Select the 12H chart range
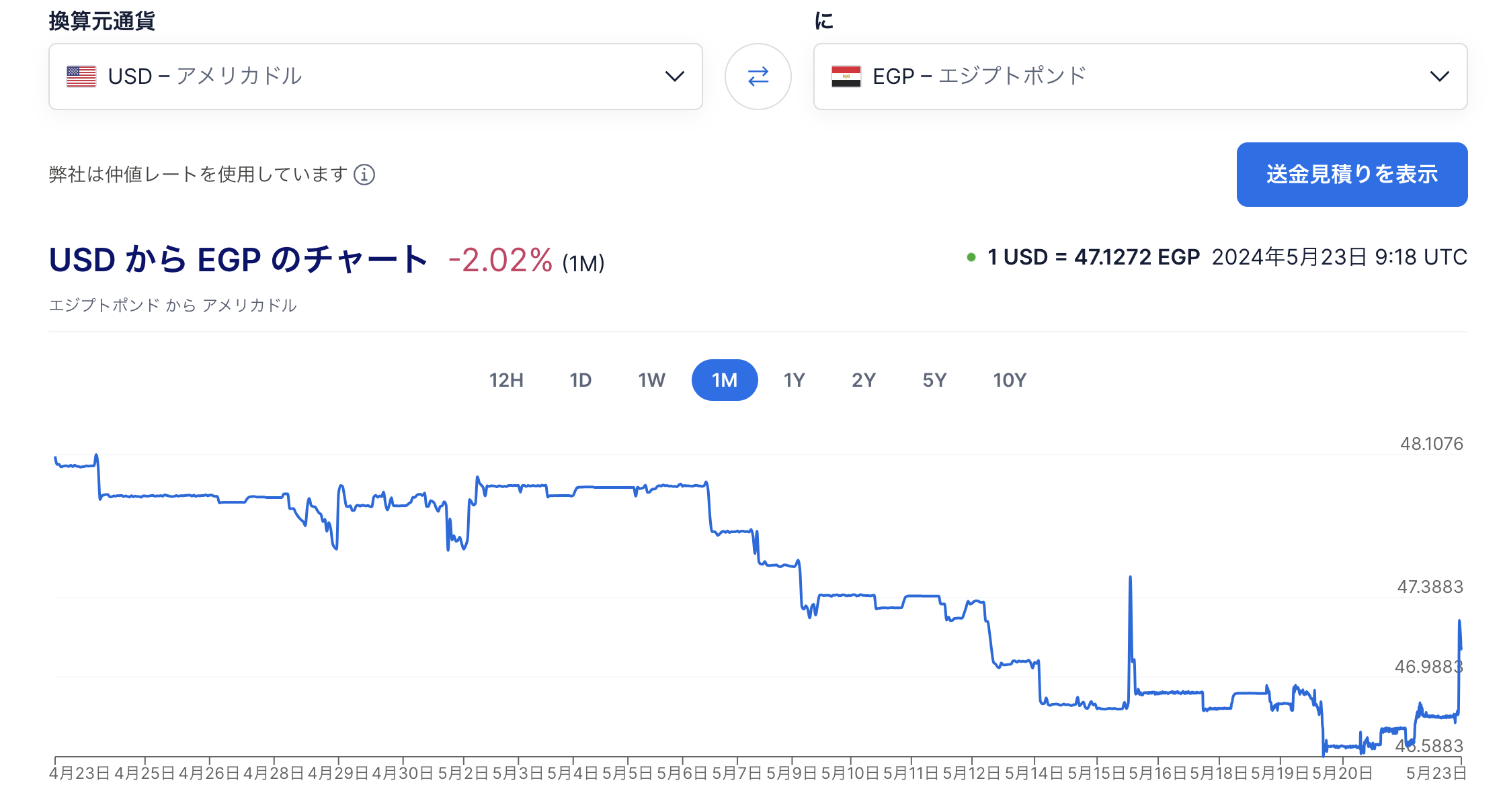Screen dimensions: 1503x795 tap(506, 380)
